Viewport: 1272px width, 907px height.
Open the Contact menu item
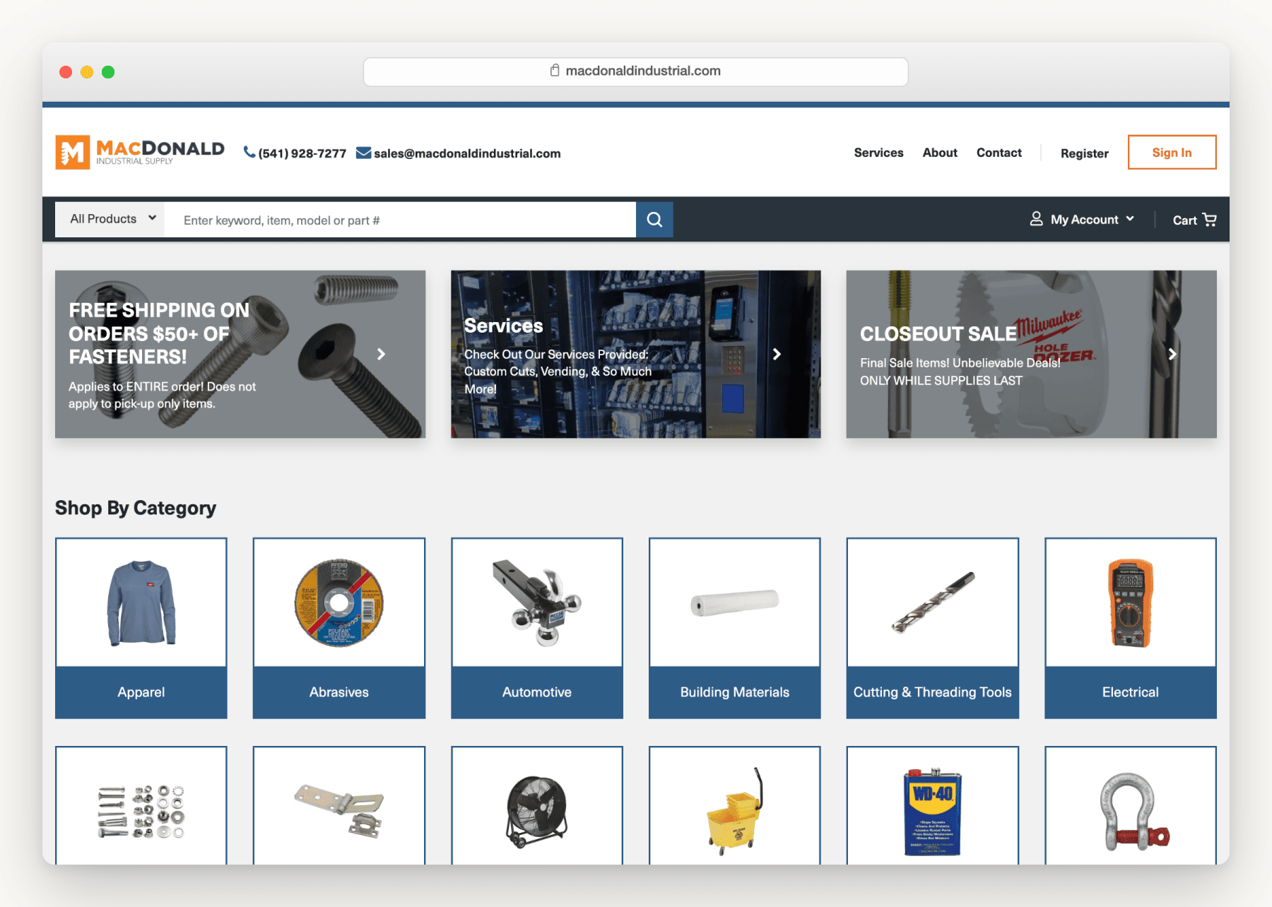(x=999, y=153)
